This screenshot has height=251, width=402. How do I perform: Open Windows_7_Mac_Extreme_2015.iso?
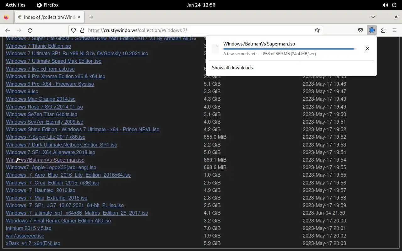(46, 198)
